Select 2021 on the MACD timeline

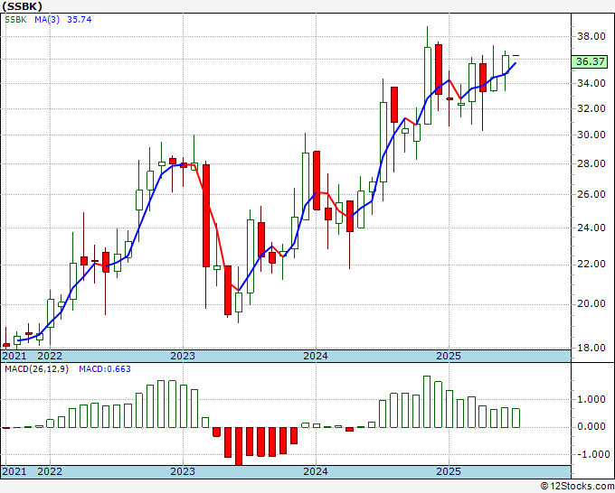pyautogui.click(x=14, y=471)
